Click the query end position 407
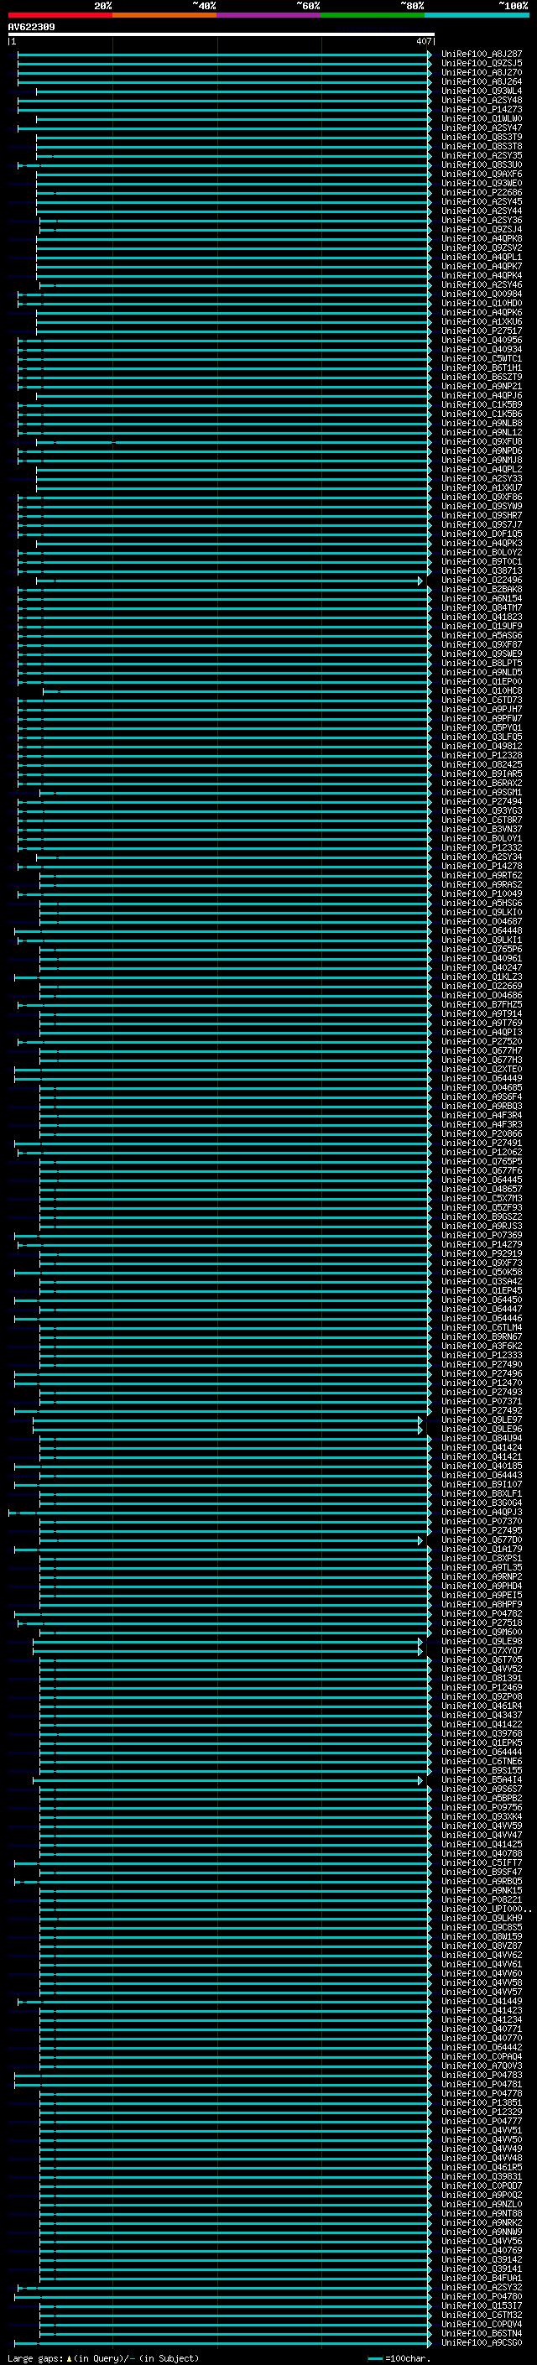Image resolution: width=537 pixels, height=2365 pixels. [x=423, y=41]
